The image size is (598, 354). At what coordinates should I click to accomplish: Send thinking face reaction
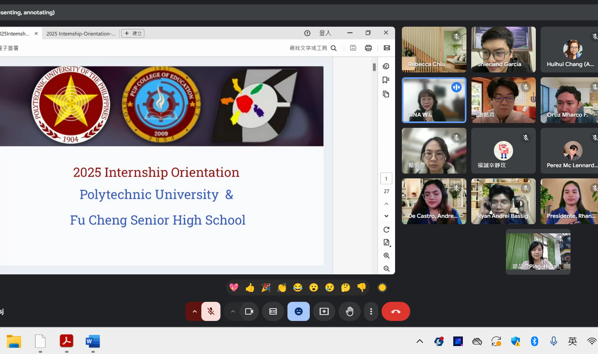(346, 288)
